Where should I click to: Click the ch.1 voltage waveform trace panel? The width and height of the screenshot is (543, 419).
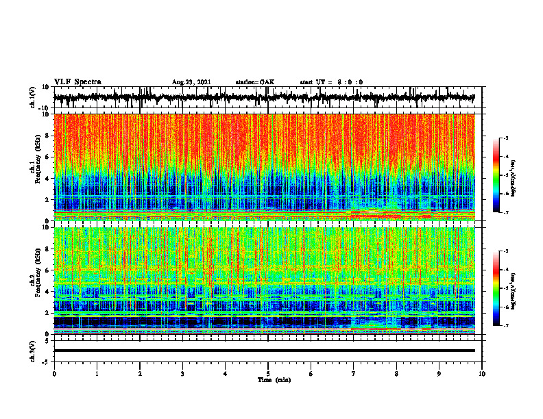click(x=268, y=97)
